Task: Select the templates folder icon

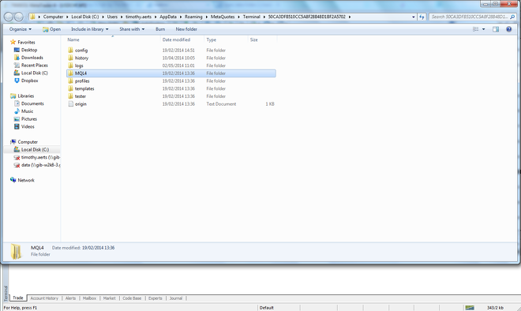Action: (x=70, y=88)
